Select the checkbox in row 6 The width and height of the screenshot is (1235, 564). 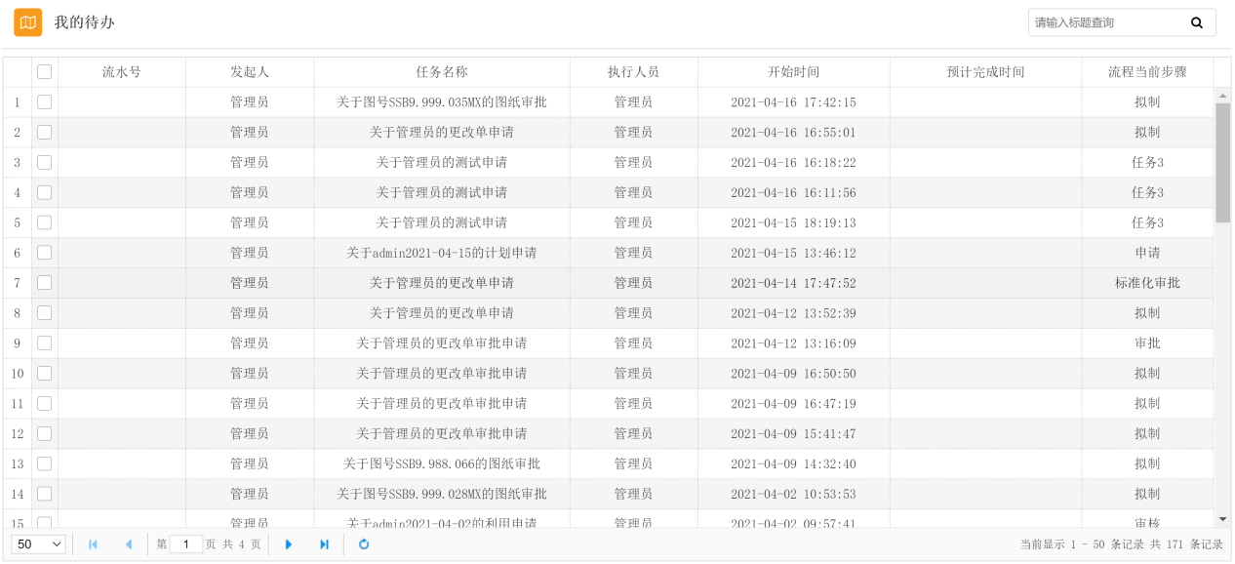coord(45,253)
